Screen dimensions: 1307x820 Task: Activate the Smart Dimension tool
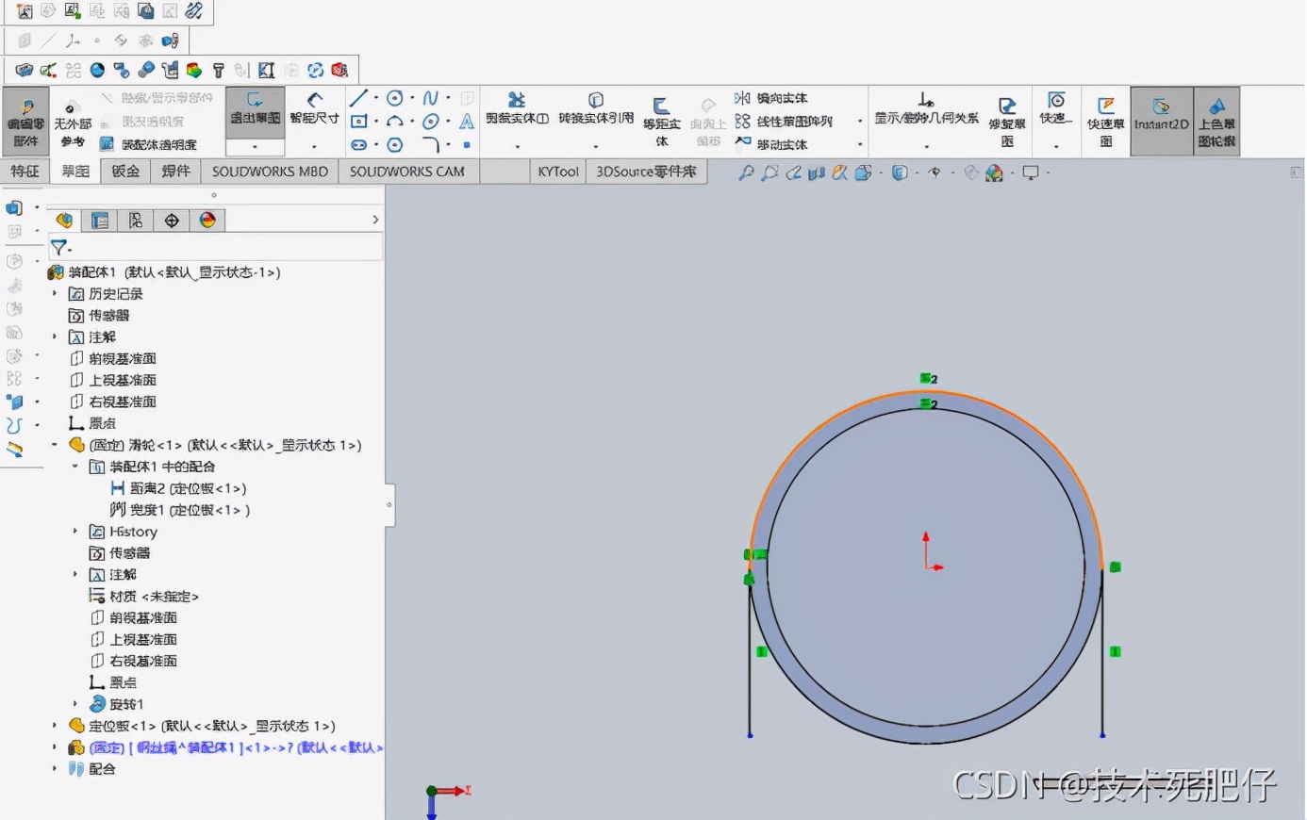click(314, 111)
